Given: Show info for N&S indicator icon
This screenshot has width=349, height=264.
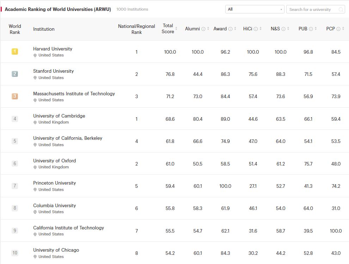Looking at the screenshot, I should [x=283, y=29].
